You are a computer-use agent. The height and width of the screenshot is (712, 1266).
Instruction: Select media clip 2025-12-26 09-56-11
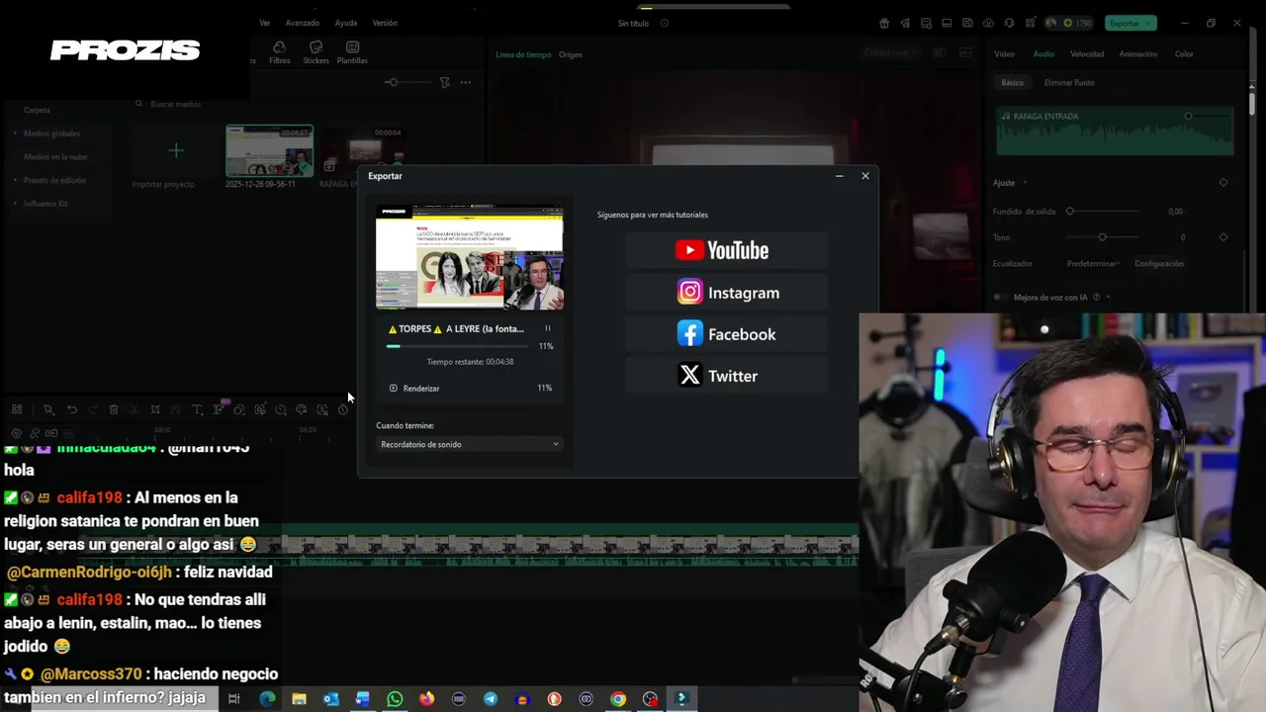[269, 151]
